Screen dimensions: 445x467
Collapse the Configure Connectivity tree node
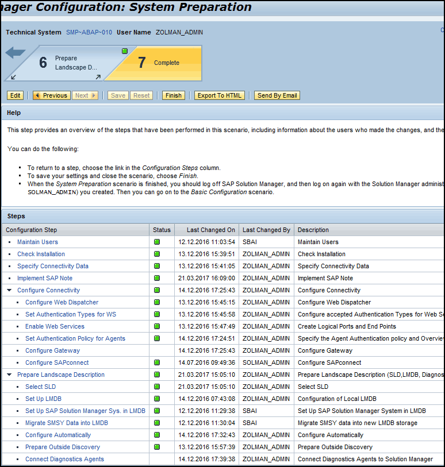point(10,291)
